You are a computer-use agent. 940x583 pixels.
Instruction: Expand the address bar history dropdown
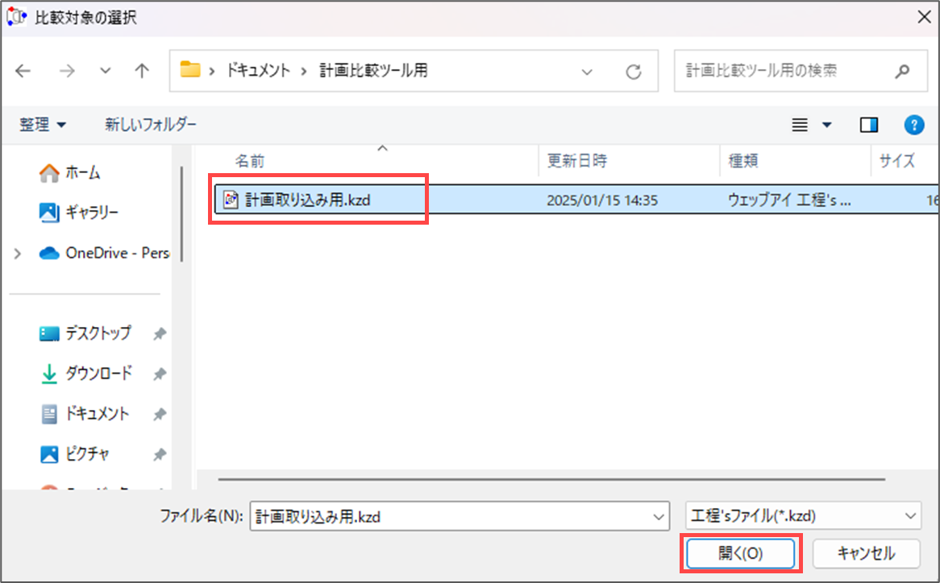click(587, 72)
